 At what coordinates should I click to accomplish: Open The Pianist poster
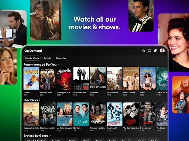pyautogui.click(x=162, y=114)
